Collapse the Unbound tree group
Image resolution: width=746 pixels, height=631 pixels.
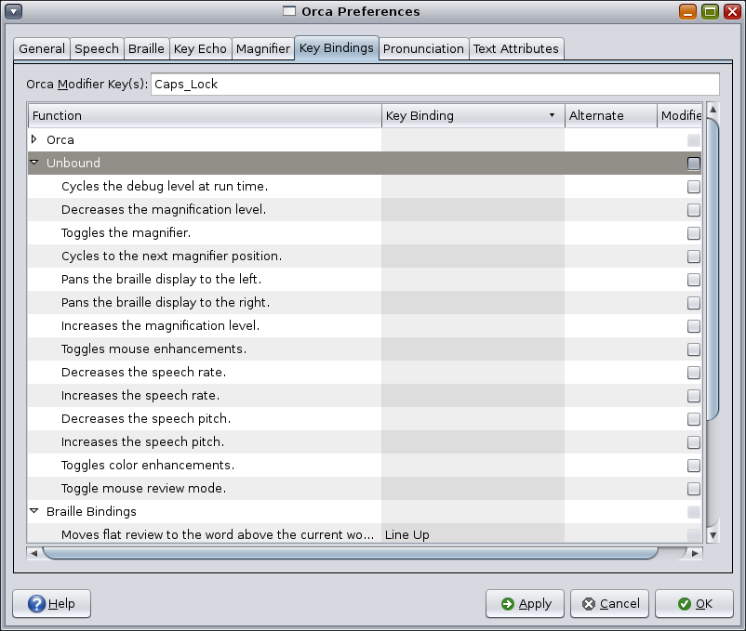[x=33, y=163]
